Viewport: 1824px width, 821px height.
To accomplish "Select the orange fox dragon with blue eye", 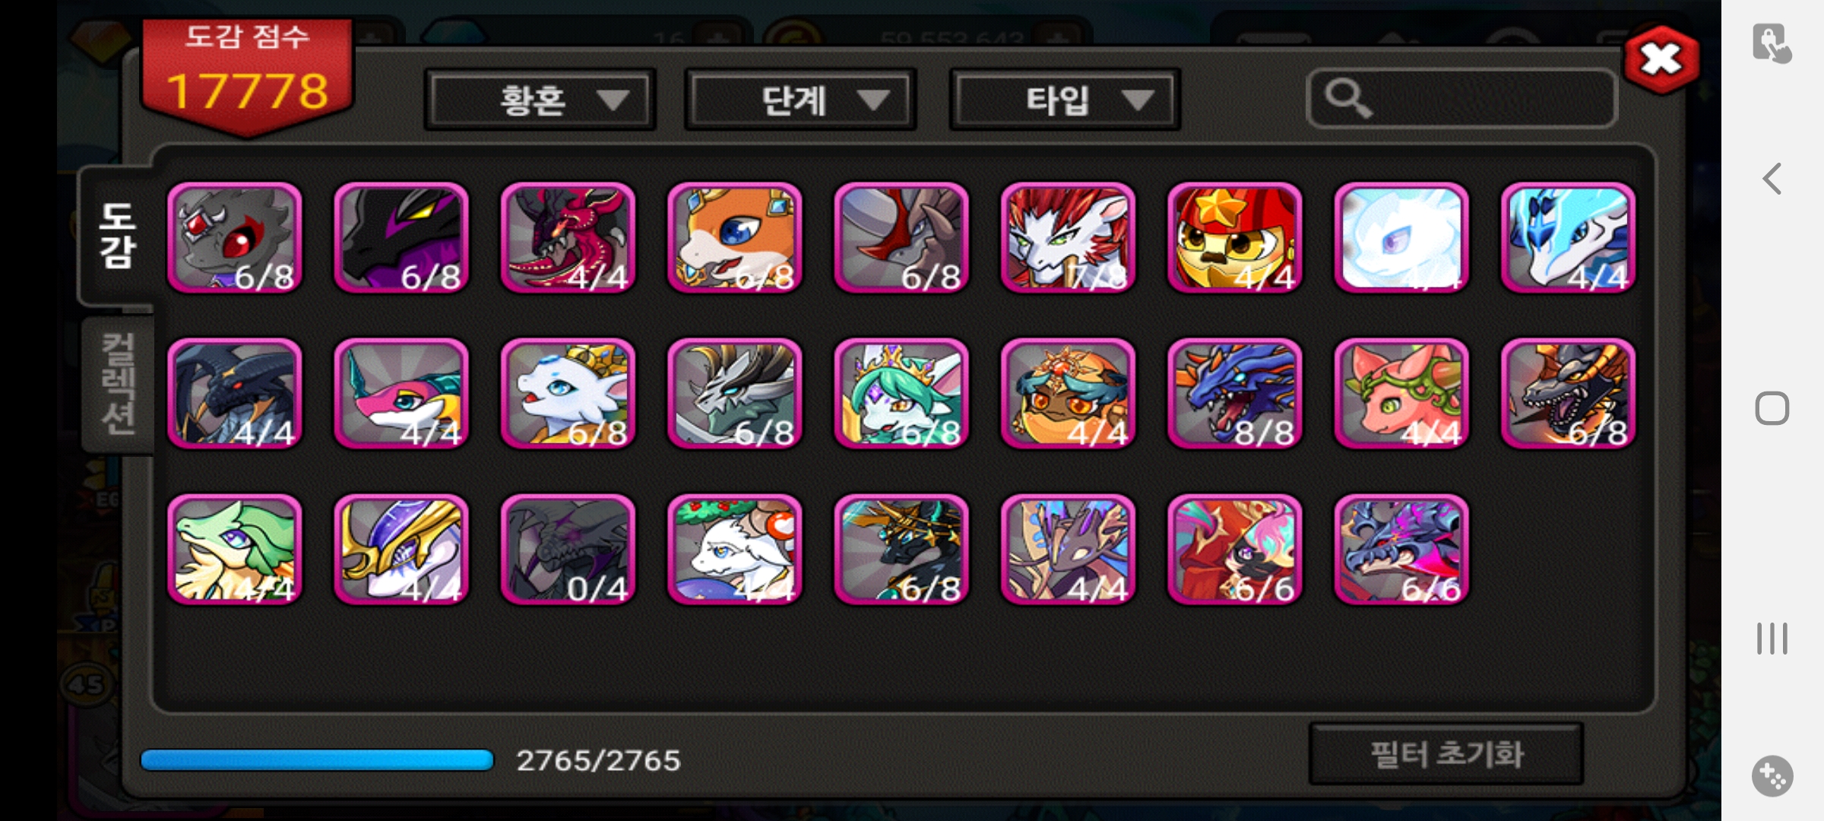I will 735,237.
